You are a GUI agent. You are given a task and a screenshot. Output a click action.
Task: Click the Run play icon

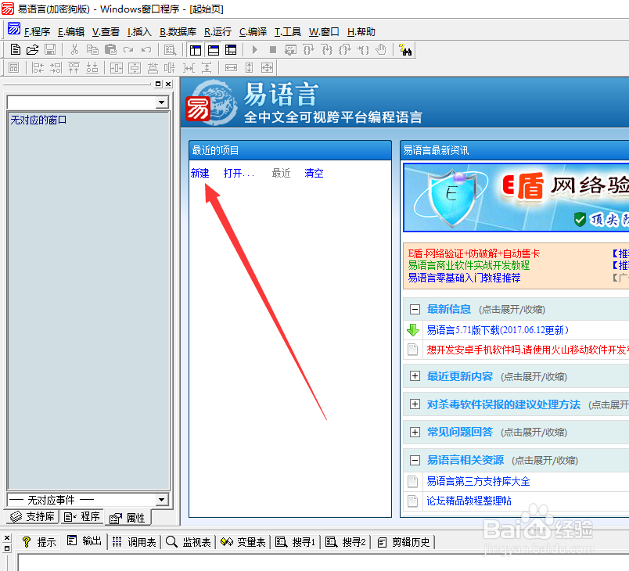(x=255, y=50)
